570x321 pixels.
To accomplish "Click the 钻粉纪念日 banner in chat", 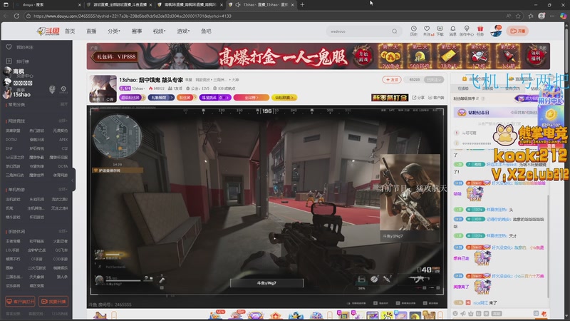I will click(494, 113).
